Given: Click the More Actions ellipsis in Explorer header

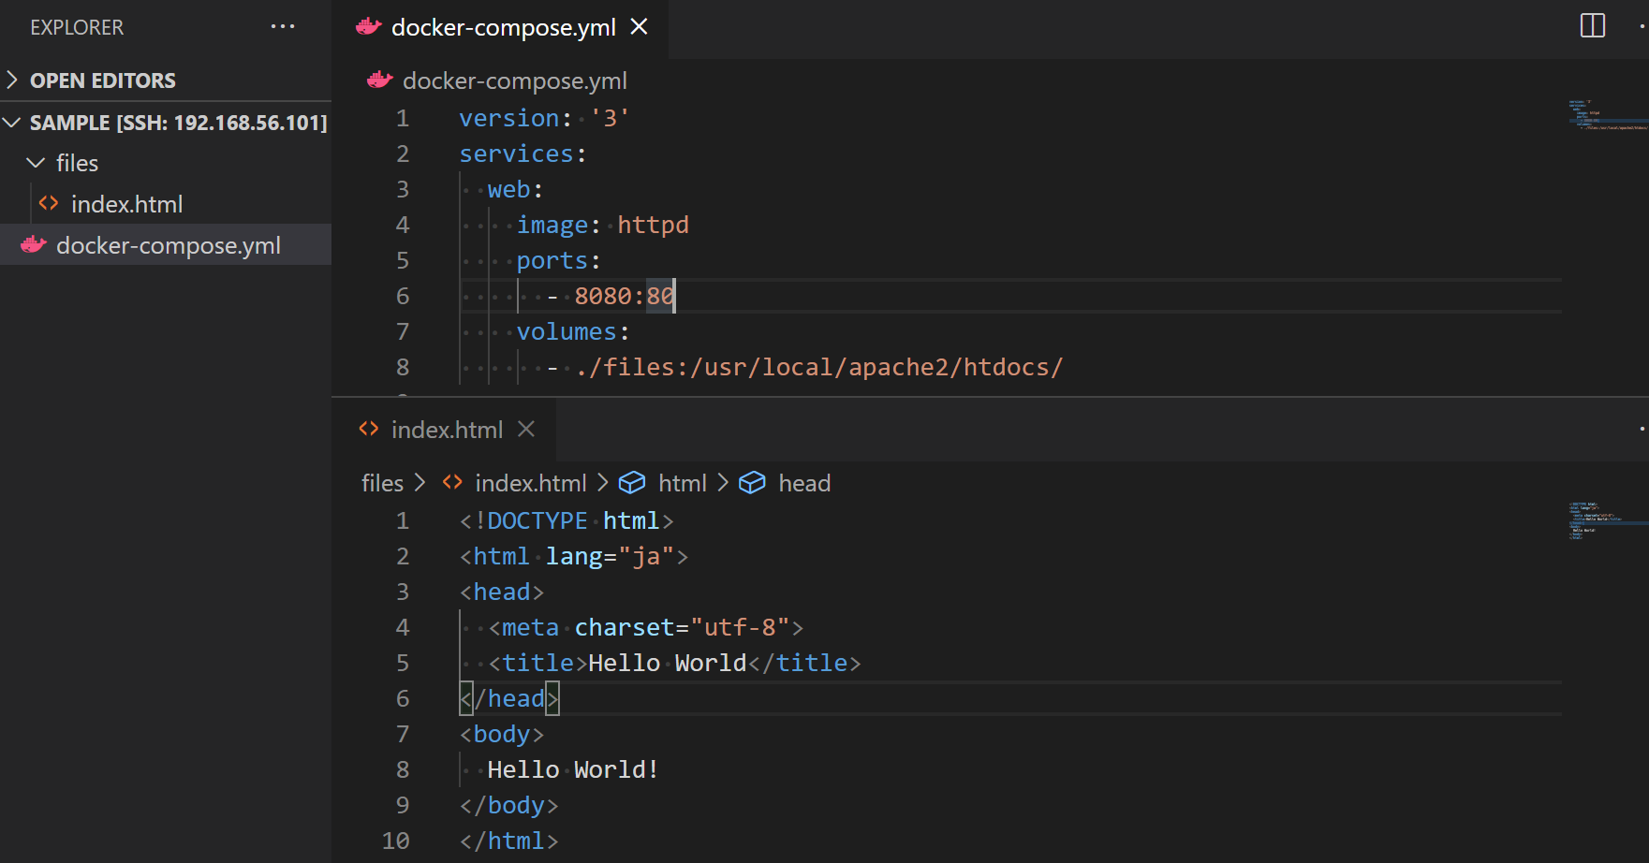Looking at the screenshot, I should pos(283,26).
